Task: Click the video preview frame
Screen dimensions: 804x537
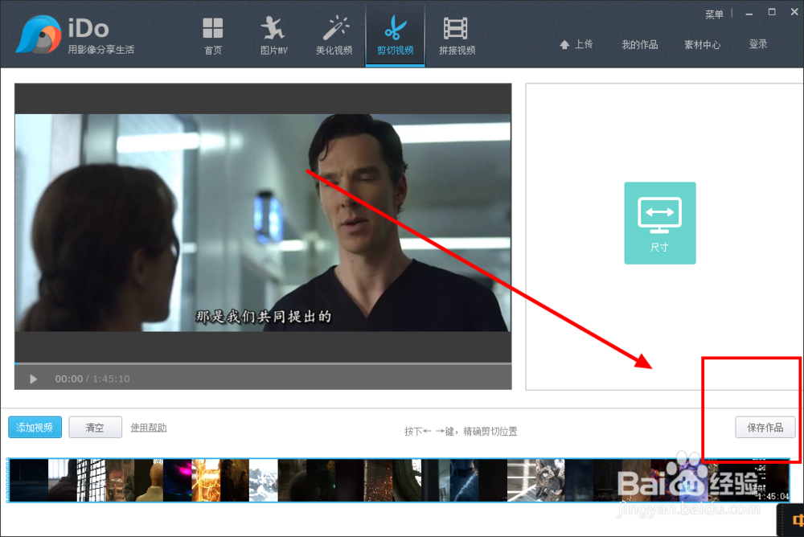Action: [x=263, y=223]
